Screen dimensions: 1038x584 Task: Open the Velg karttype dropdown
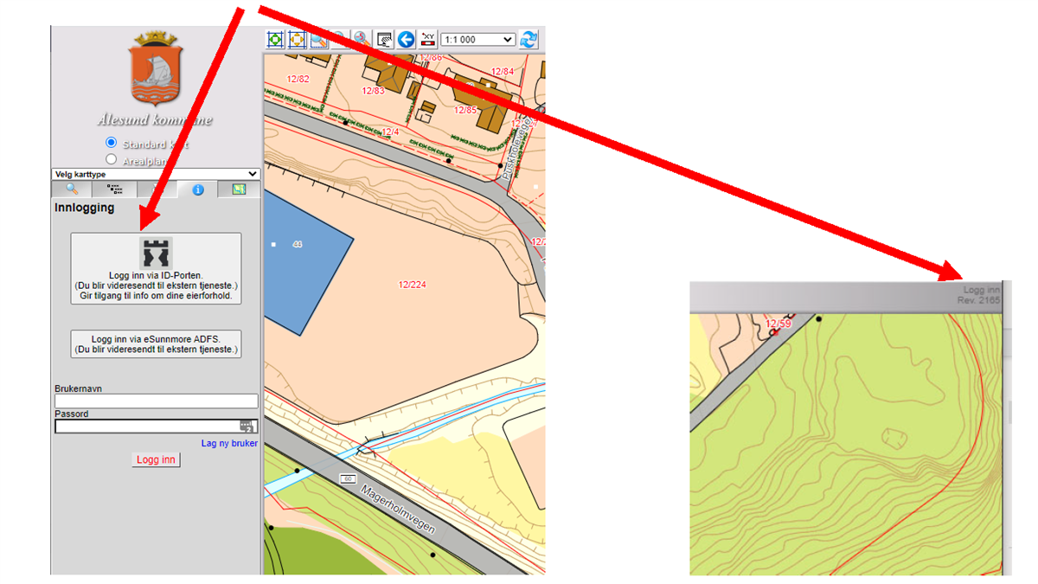[x=156, y=174]
